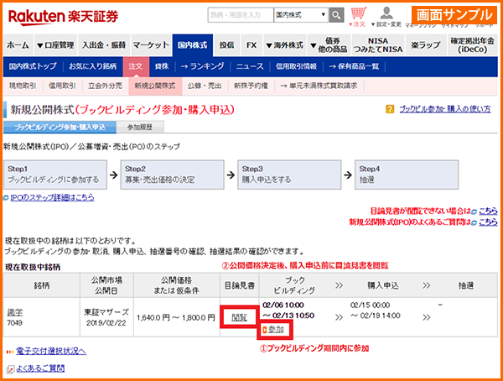503x381 pixels.
Task: Open 国内株式トップ in blue submenu
Action: click(33, 66)
